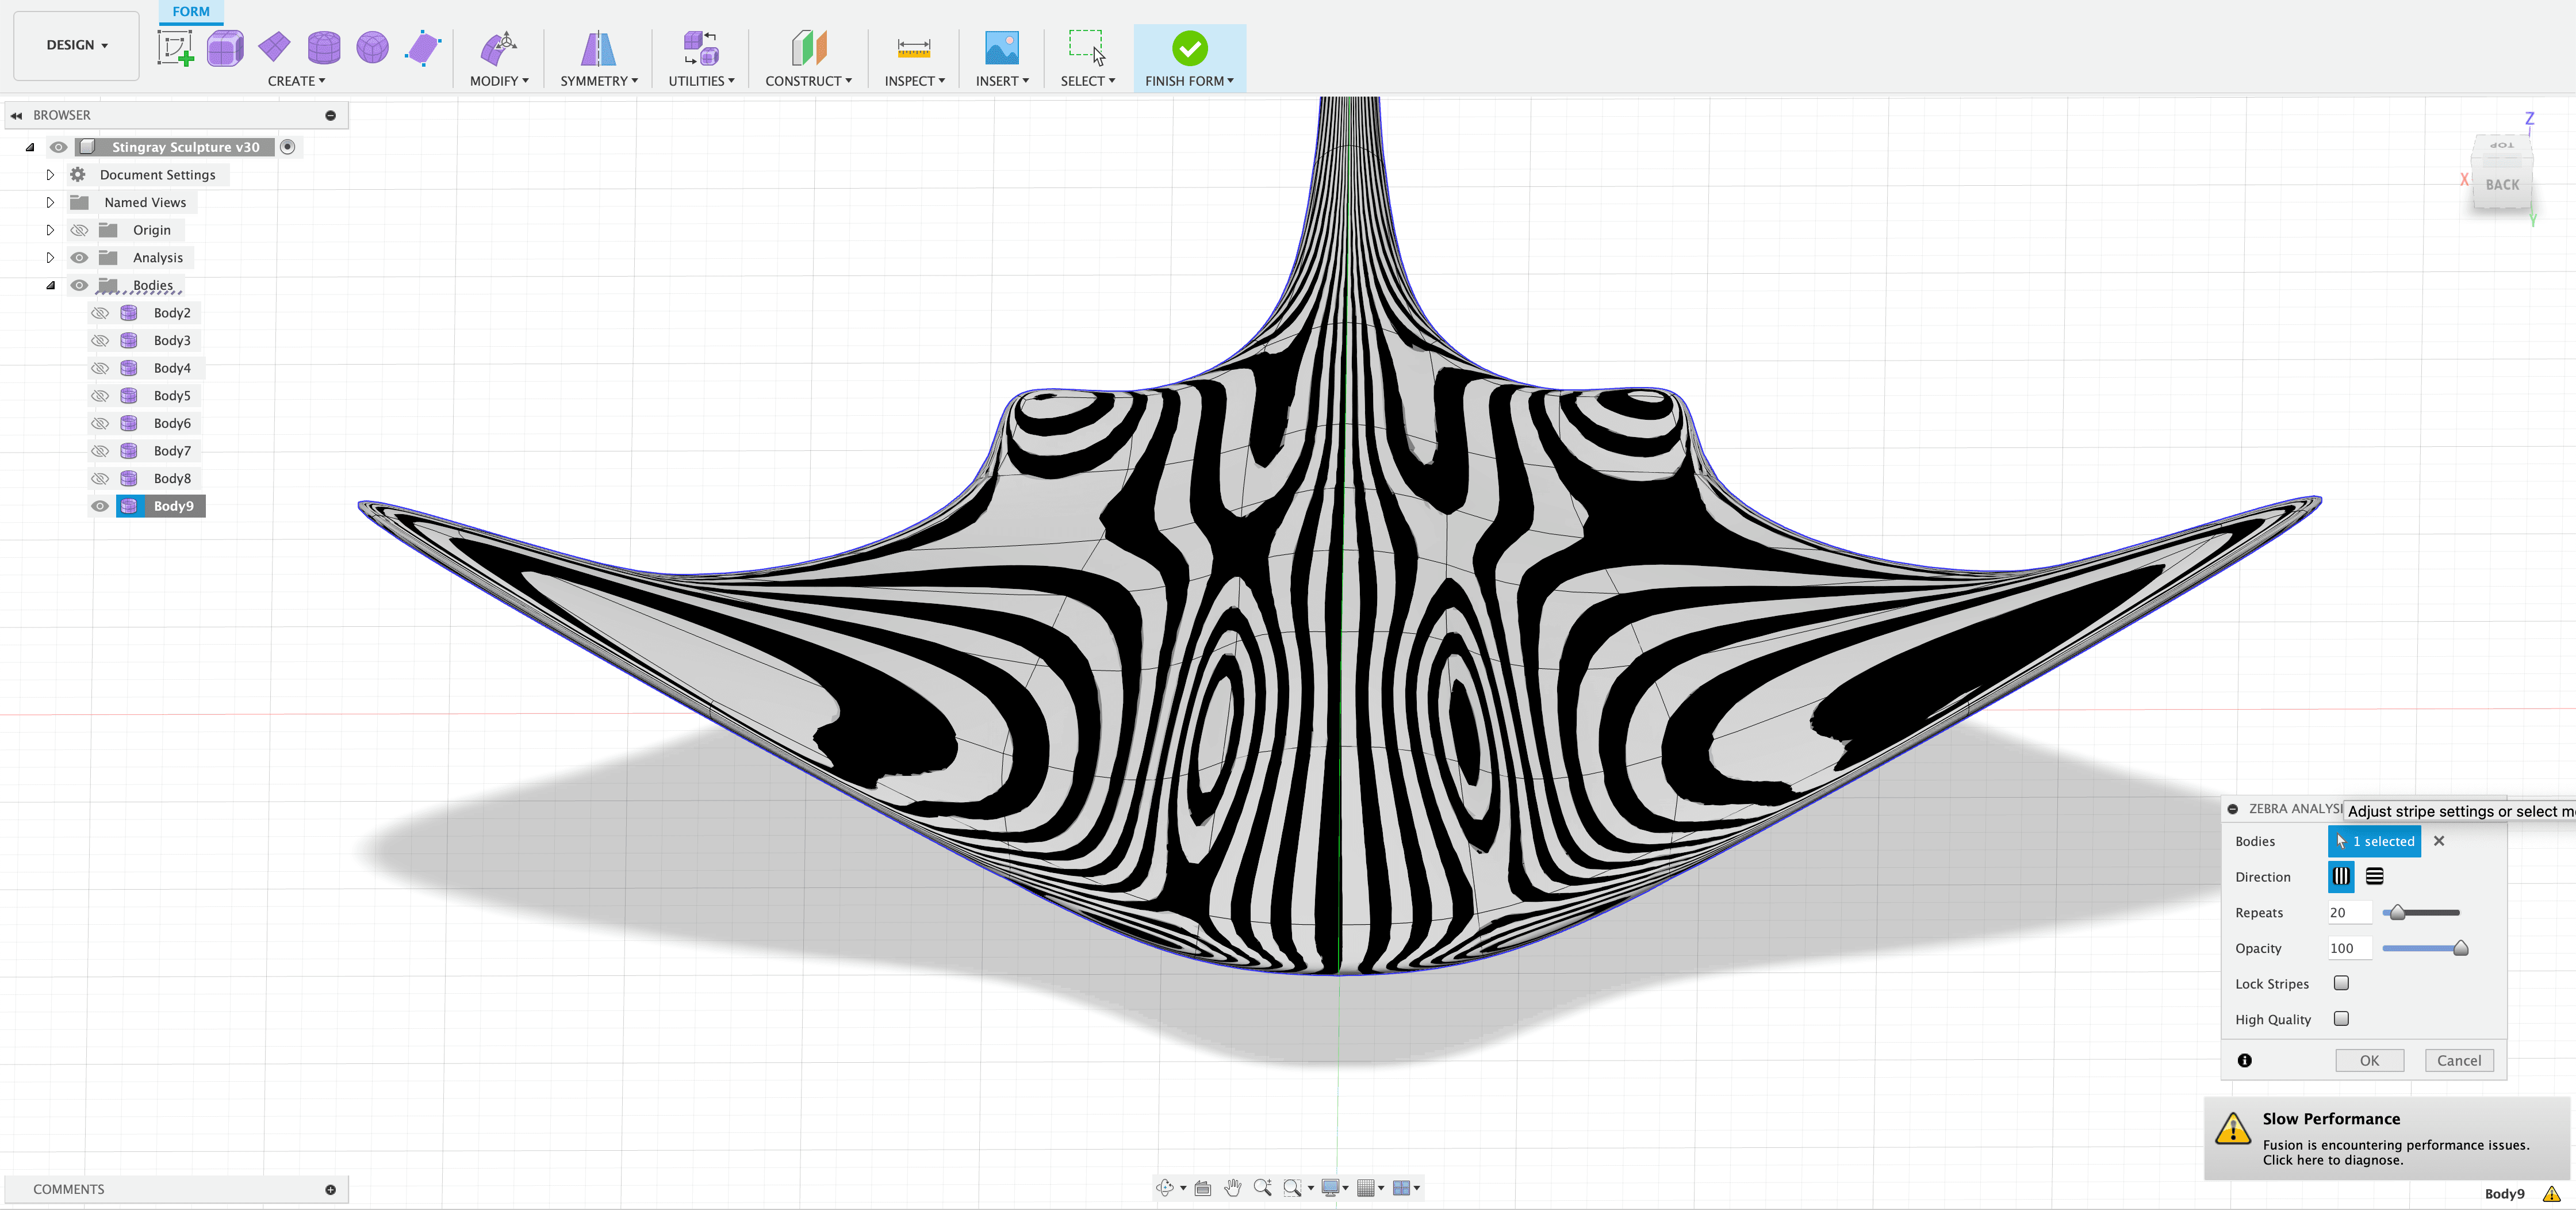Select the horizontal stripe direction icon
The image size is (2576, 1210).
click(2374, 877)
